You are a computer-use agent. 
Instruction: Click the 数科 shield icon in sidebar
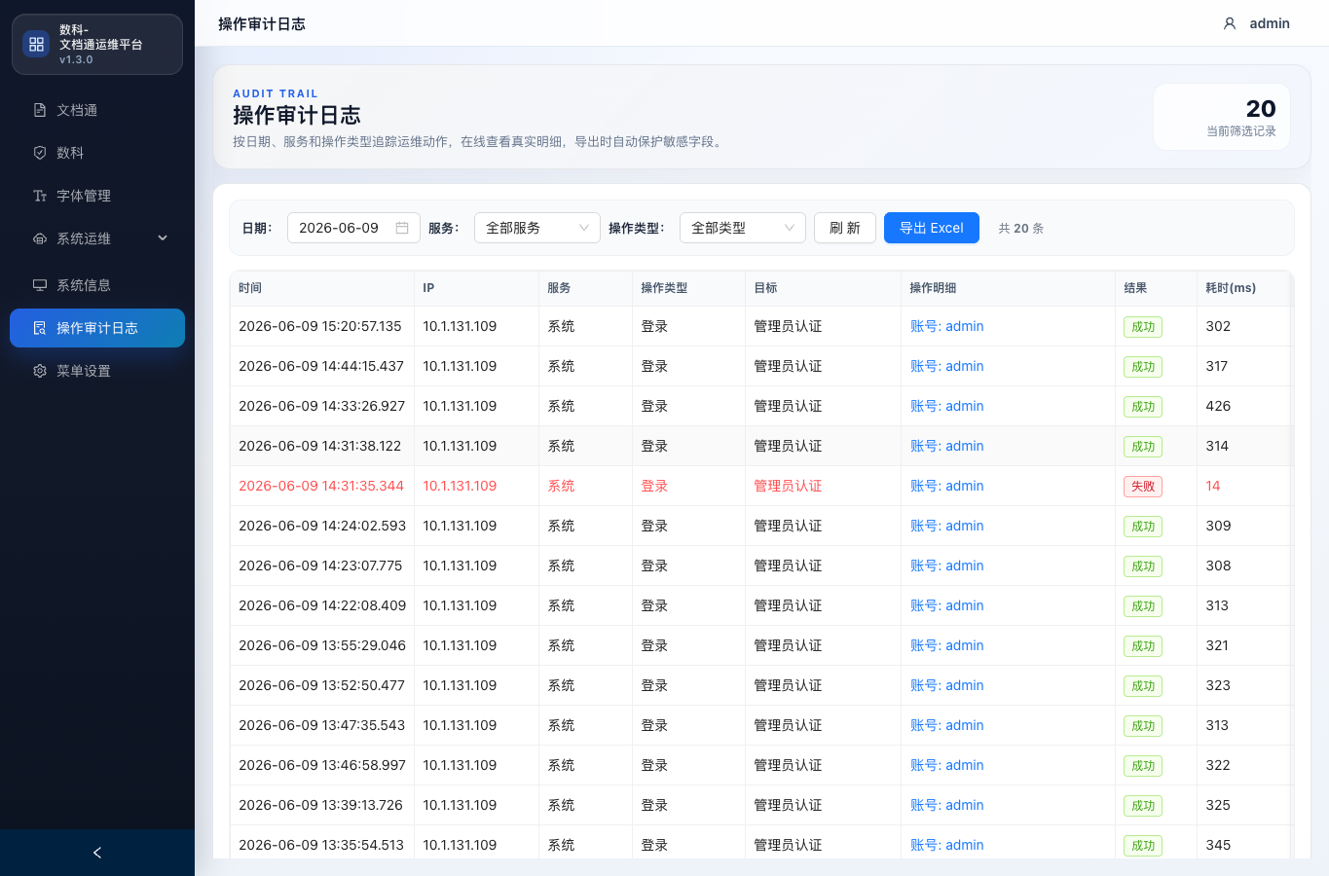pos(40,153)
